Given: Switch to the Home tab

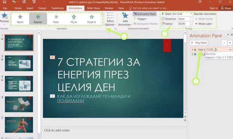Looking at the screenshot, I should coord(18,8).
